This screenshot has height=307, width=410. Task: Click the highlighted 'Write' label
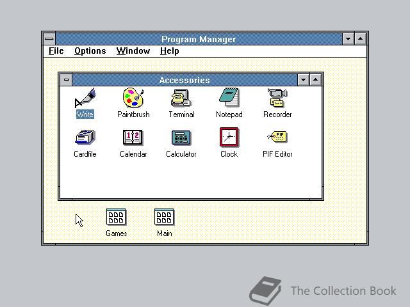point(85,114)
